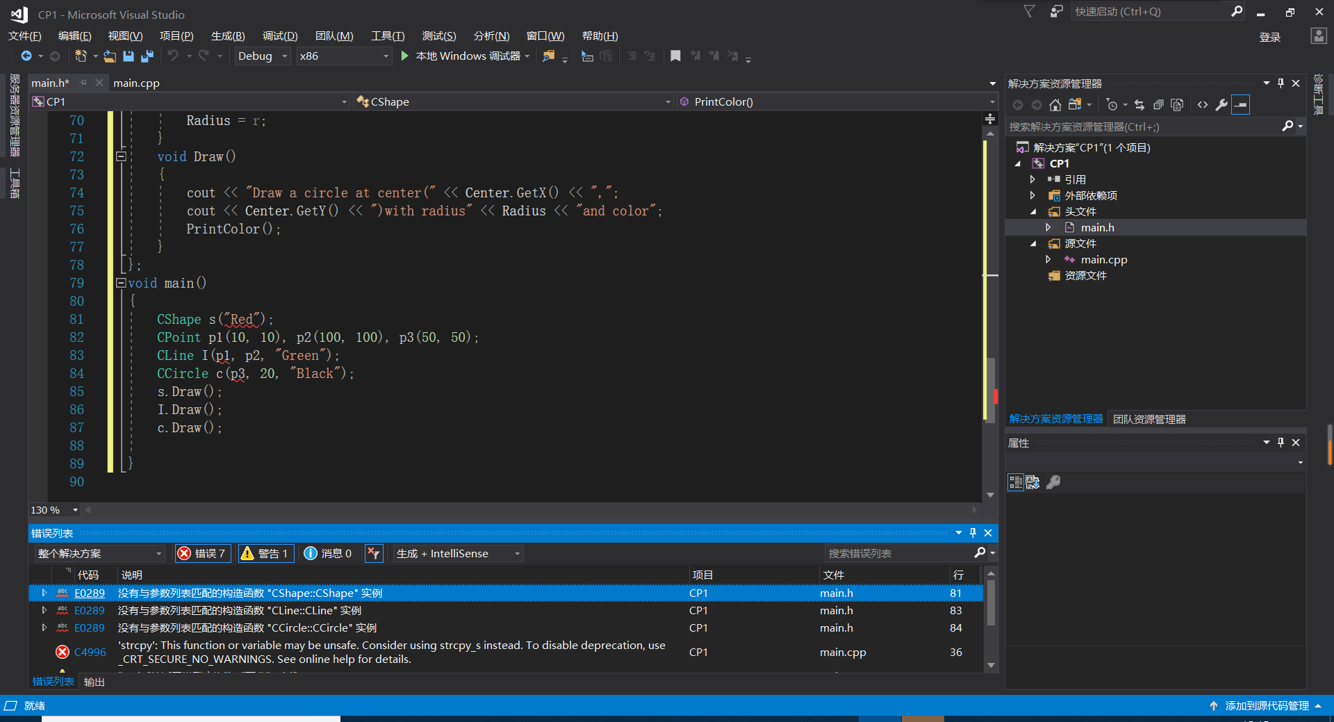Open the 文件(F) menu
This screenshot has width=1334, height=722.
coord(25,36)
